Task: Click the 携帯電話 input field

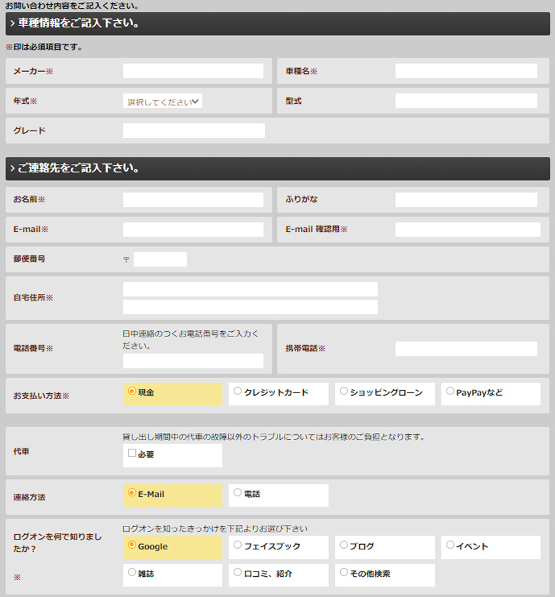Action: [x=466, y=349]
